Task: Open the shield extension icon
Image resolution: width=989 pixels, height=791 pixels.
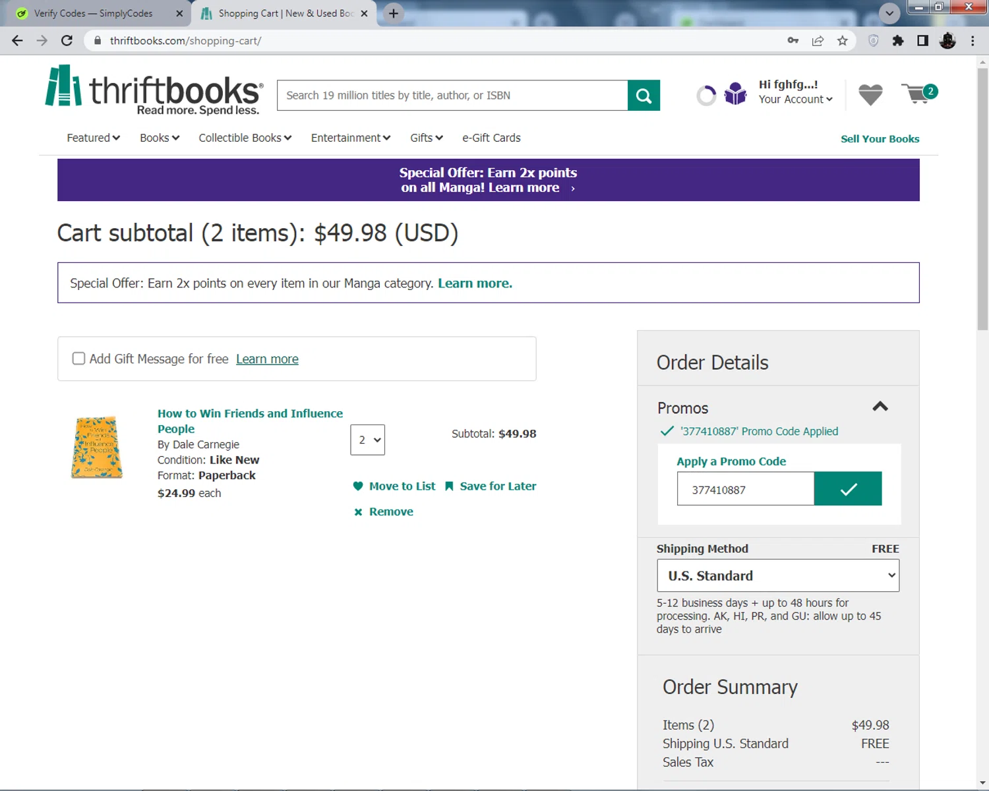Action: point(873,41)
